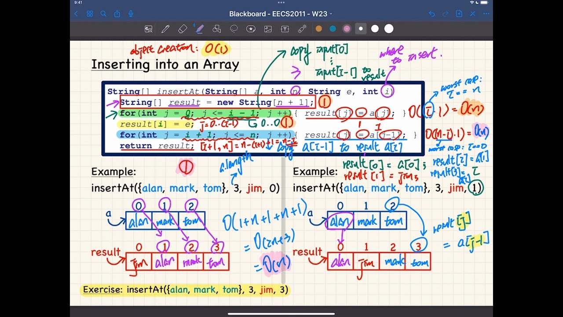Open the search magnifier
Viewport: 563px width, 317px height.
(103, 14)
